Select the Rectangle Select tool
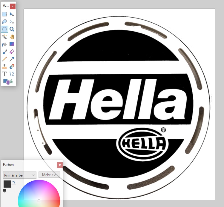The height and width of the screenshot is (207, 224). [4, 14]
